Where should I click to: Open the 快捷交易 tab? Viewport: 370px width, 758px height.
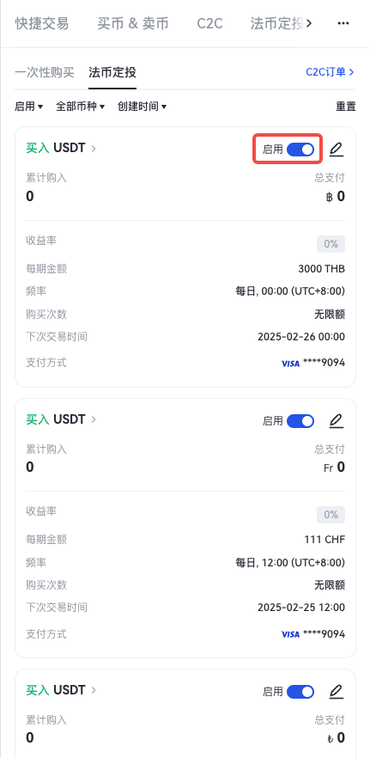tap(41, 23)
